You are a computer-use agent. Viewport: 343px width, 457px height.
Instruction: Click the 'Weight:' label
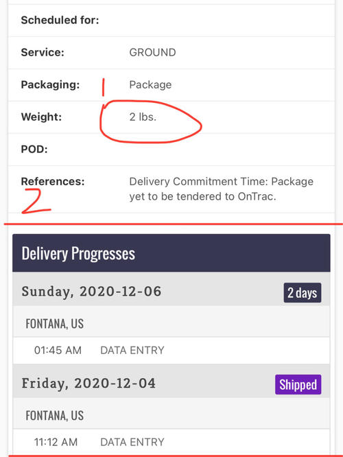41,117
